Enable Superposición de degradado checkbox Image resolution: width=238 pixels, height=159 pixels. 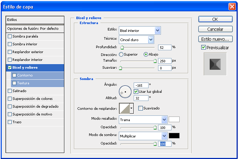(10, 106)
